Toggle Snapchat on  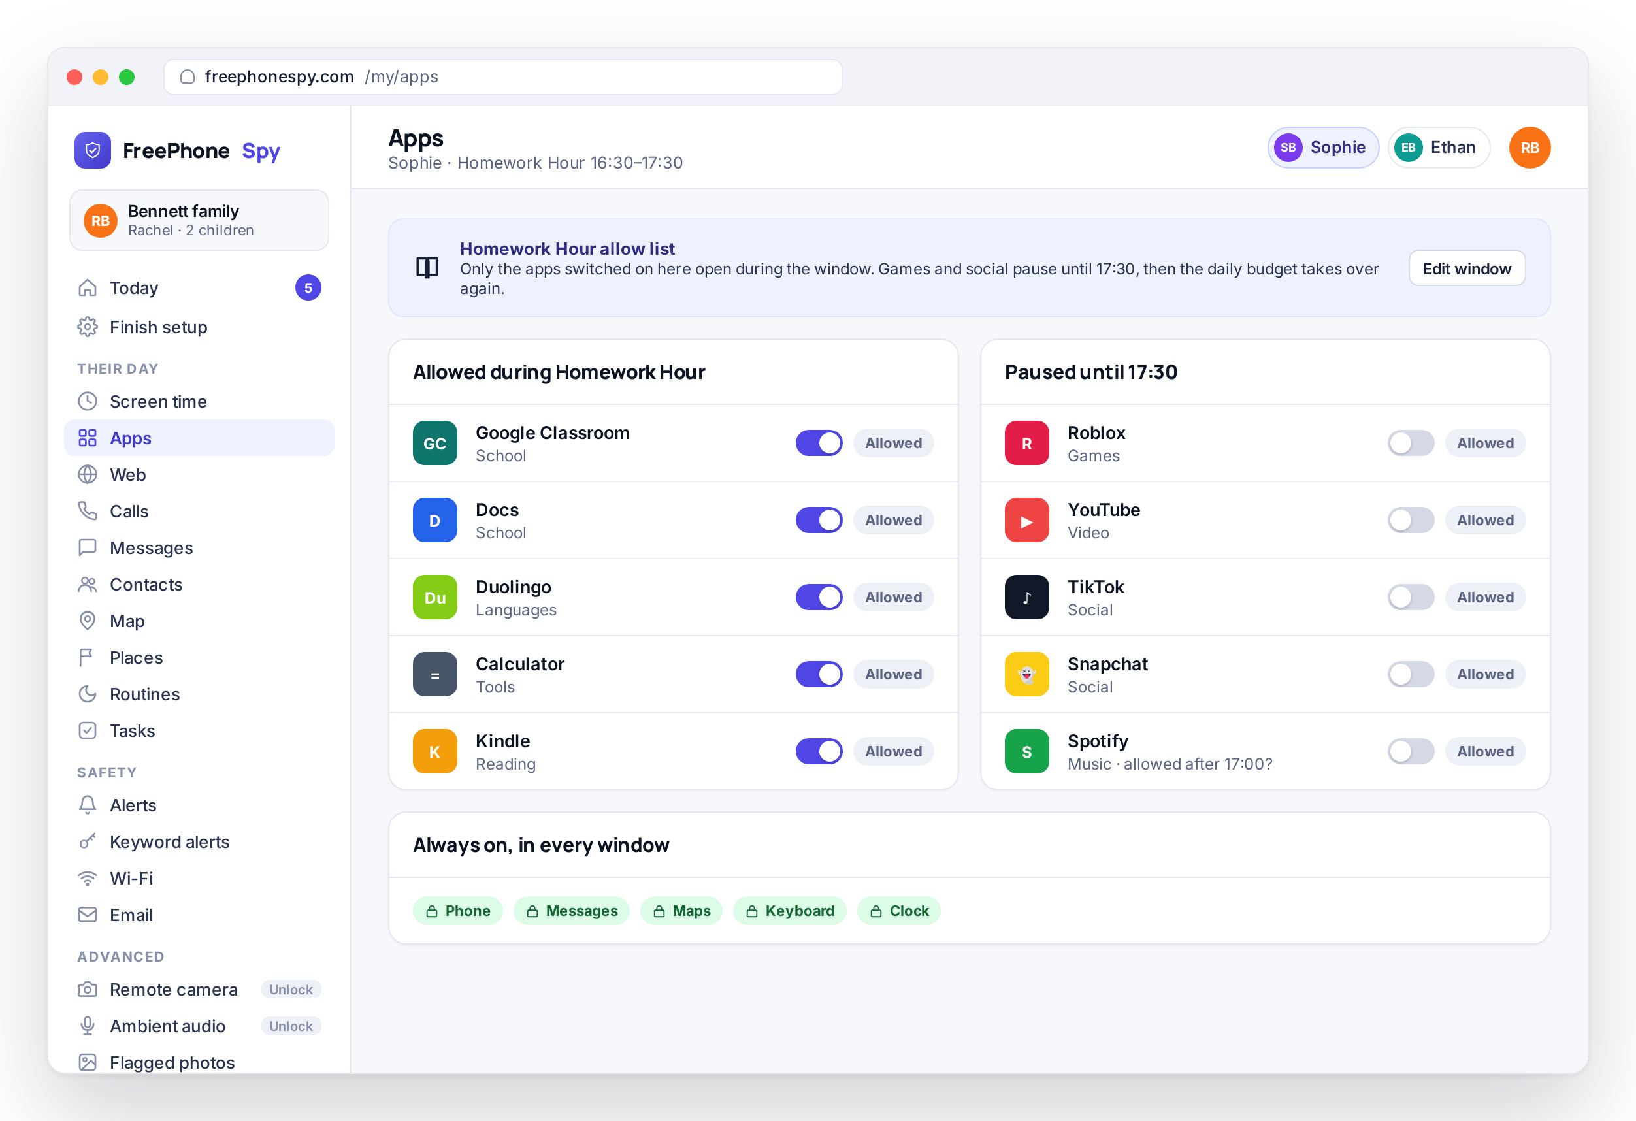(1411, 674)
